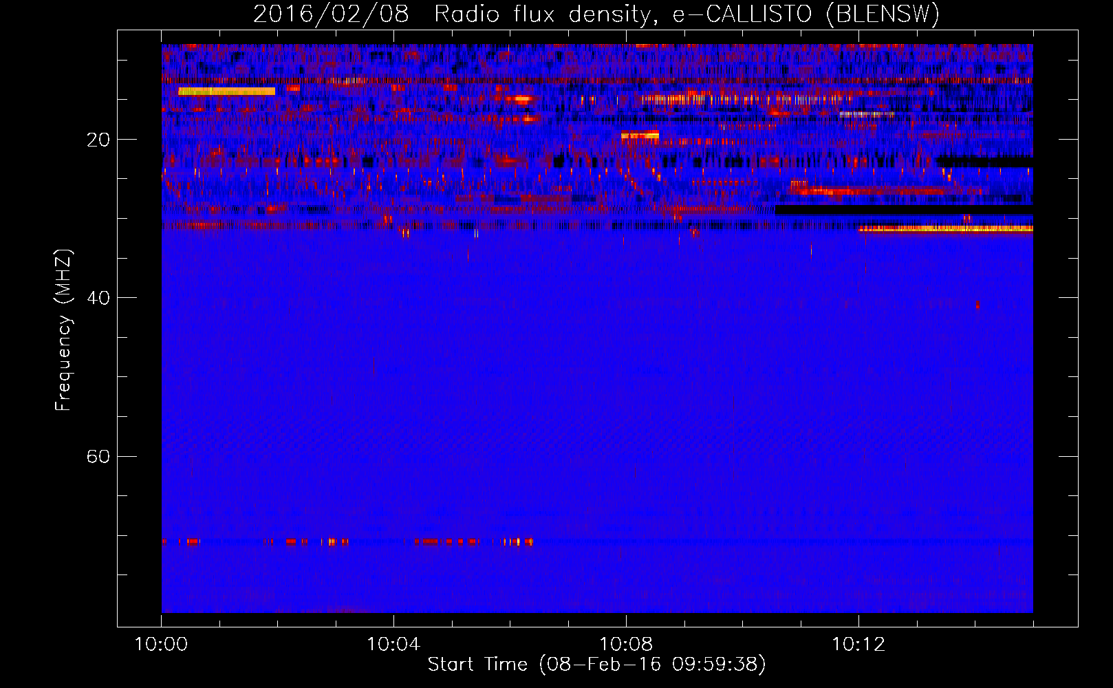Click the small yellow burst near 10:08 at 20 MHz
1113x688 pixels.
tap(640, 136)
